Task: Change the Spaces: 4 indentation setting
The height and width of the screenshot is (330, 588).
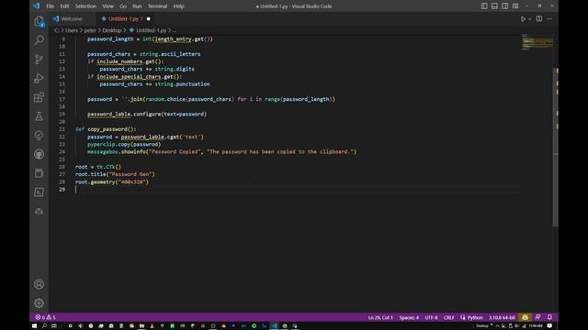Action: coord(409,317)
